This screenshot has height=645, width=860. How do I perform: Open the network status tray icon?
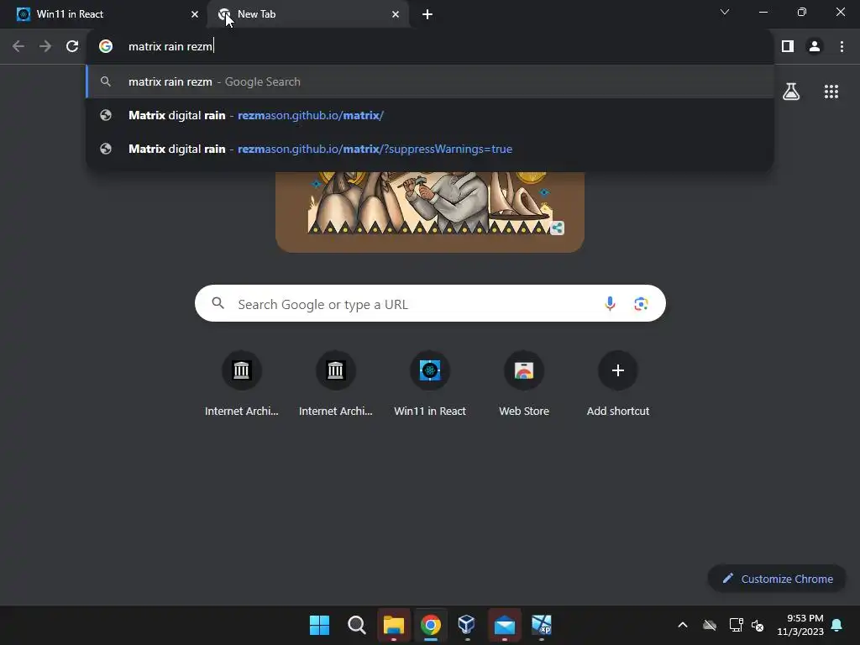[x=736, y=625]
